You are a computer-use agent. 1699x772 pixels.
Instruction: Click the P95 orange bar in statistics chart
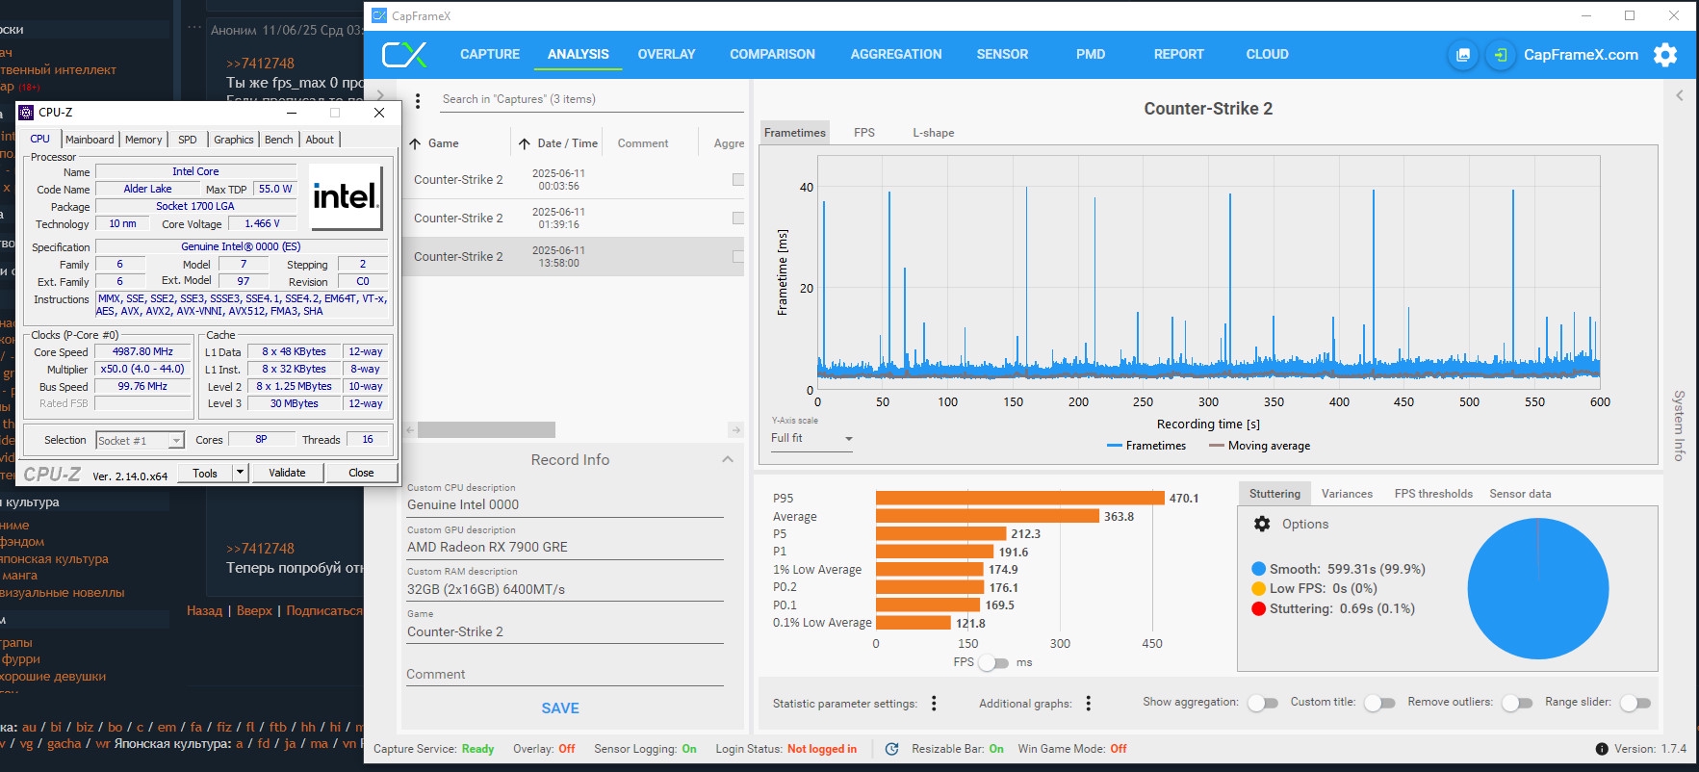tap(1019, 499)
